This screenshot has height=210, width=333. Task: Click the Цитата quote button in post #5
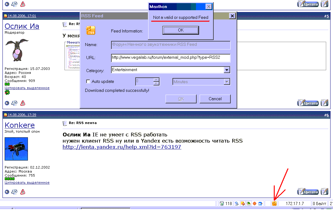pos(308,103)
